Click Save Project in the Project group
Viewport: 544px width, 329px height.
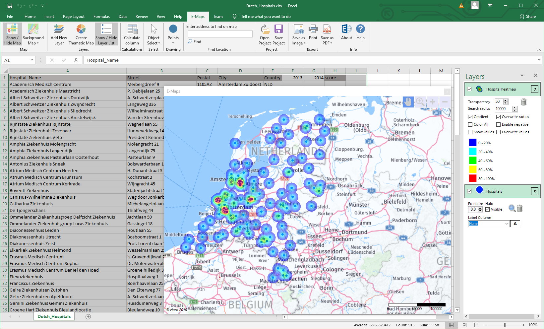[279, 34]
